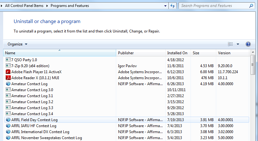Click the ARRL IARU HF Contest Log icon
258x141 pixels.
tap(8, 126)
